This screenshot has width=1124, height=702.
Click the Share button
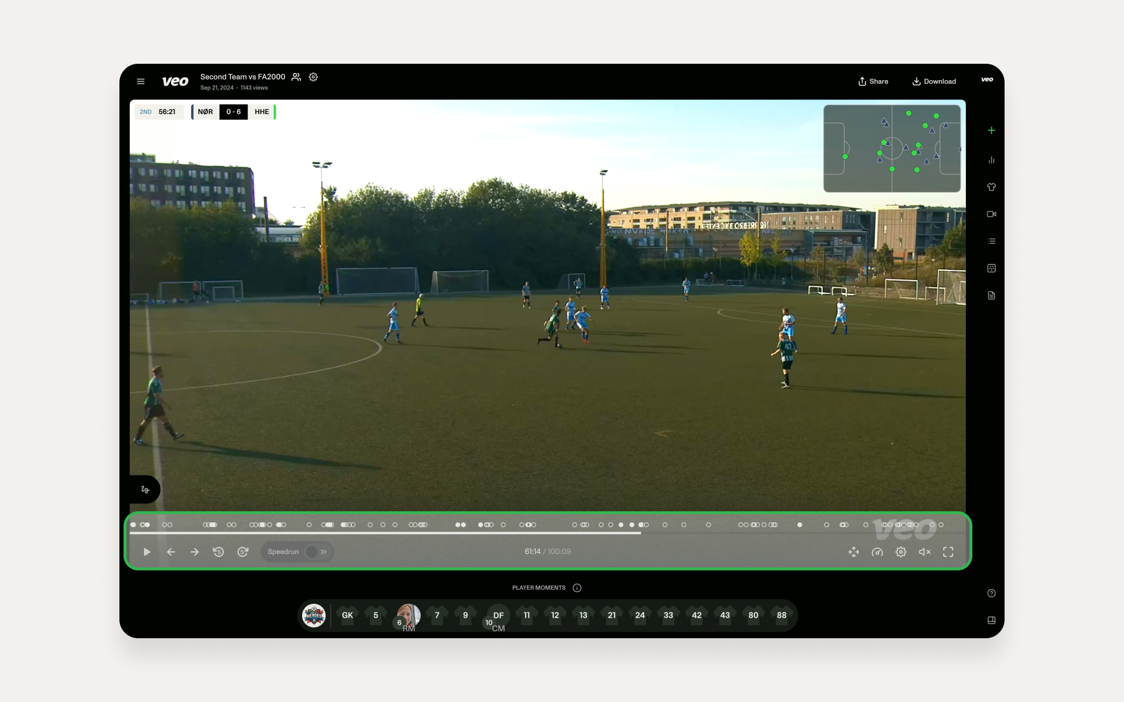[x=873, y=81]
